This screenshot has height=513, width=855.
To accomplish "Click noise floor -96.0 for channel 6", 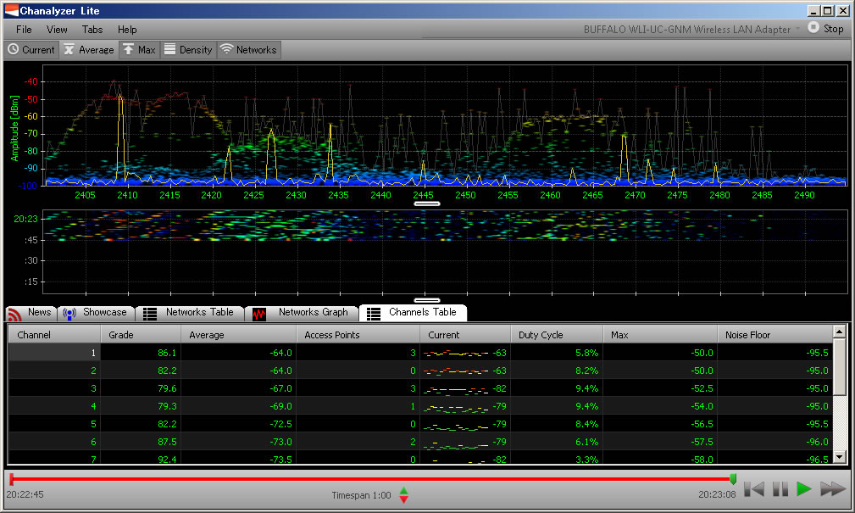I will pyautogui.click(x=818, y=442).
